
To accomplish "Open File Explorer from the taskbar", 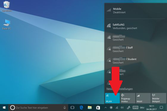I will (x=90, y=108).
